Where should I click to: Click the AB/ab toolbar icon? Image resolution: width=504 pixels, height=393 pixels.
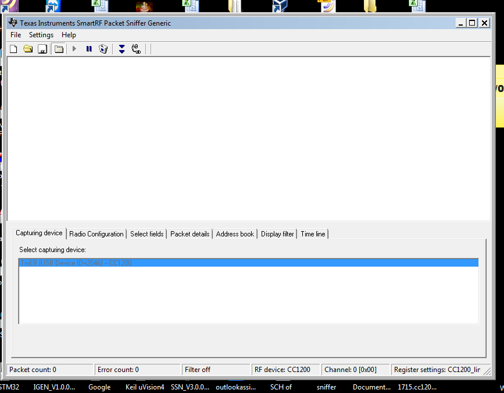pos(136,49)
